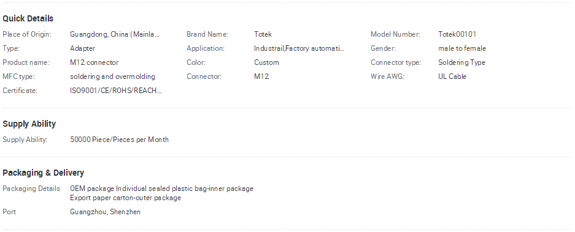575x232 pixels.
Task: Click the Supply Ability section heading
Action: 29,124
